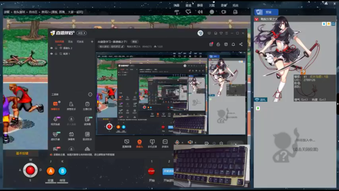This screenshot has width=339, height=191.
Task: Expand the microphone options arrow
Action: (183, 143)
